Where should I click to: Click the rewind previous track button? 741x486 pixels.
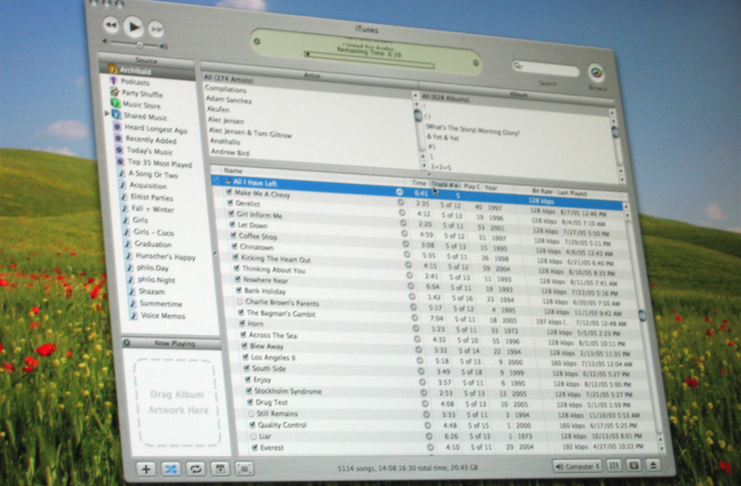click(x=111, y=24)
